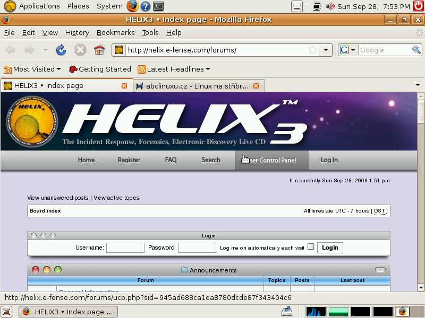Viewport: 425px width, 318px height.
Task: Expand the Latest Headlines feed dropdown
Action: [208, 69]
